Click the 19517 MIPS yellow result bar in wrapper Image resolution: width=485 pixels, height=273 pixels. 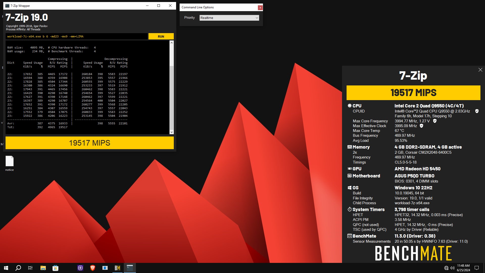pos(90,143)
